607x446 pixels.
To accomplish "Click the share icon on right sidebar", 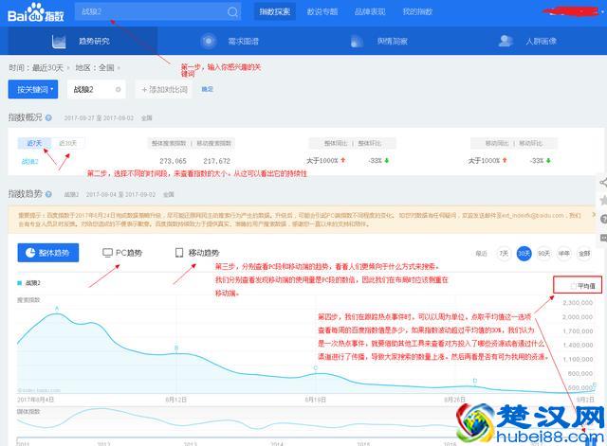I will pyautogui.click(x=603, y=183).
